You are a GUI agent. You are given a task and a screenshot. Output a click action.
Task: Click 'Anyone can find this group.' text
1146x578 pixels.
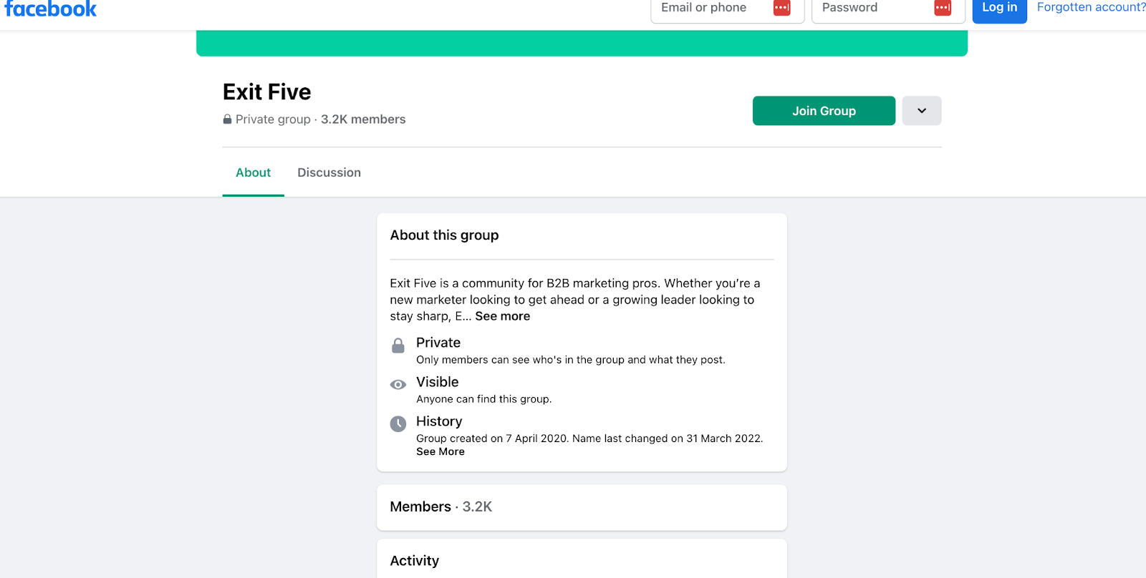pos(484,399)
